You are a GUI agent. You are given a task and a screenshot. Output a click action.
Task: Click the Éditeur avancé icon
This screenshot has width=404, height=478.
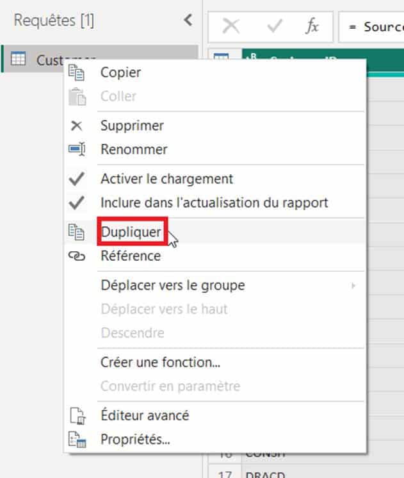(x=77, y=416)
